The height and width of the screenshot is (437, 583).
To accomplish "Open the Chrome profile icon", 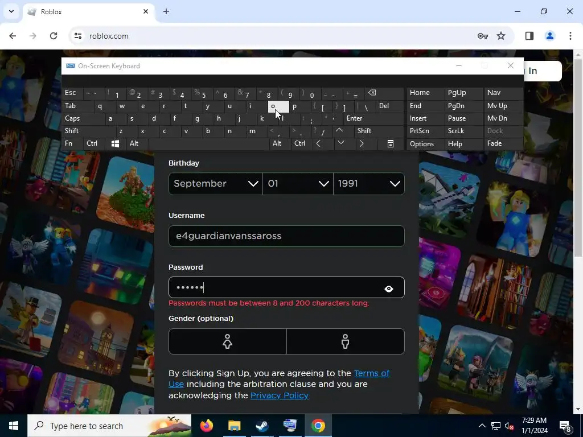I will point(550,36).
